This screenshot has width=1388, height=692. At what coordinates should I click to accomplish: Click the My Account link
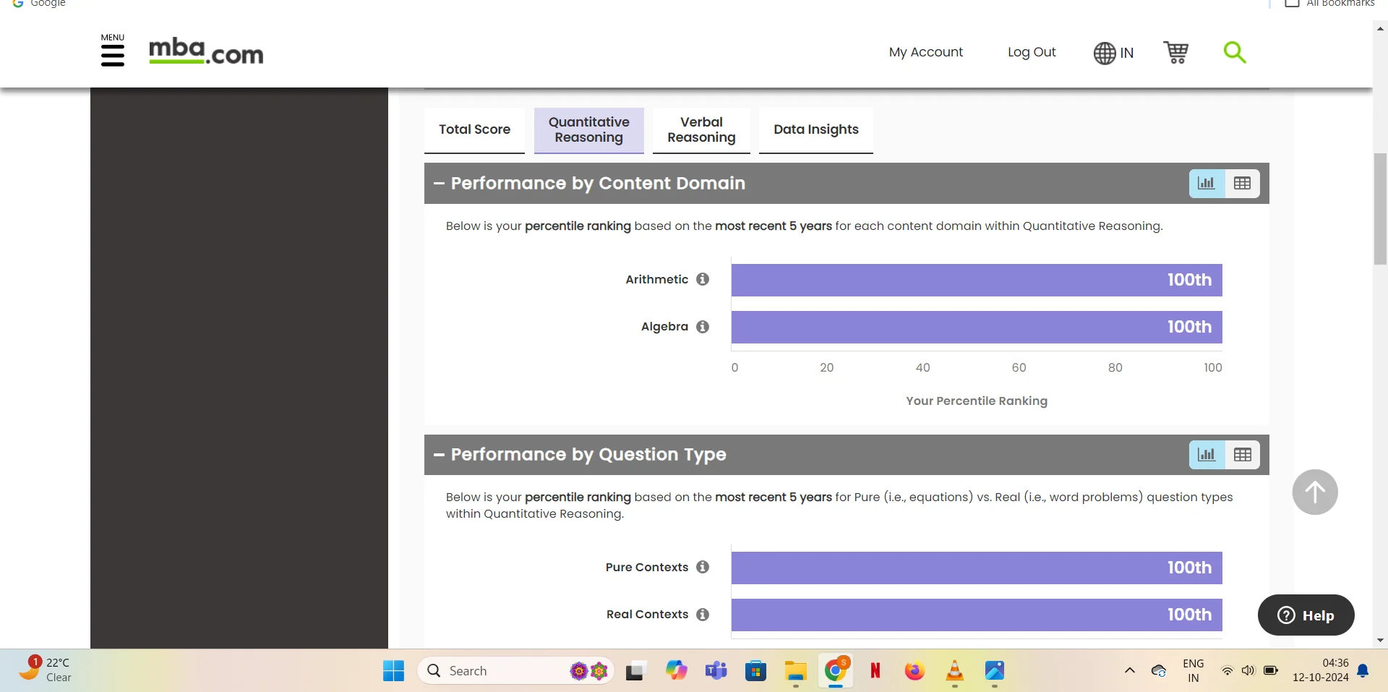click(925, 52)
